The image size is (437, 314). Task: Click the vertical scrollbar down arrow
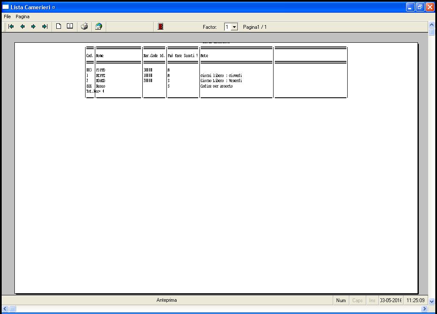(x=431, y=301)
